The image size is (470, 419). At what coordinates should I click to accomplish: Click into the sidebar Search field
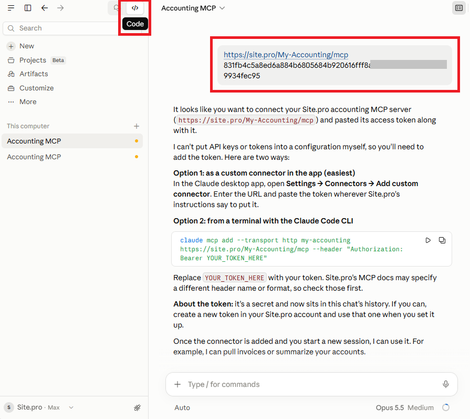(72, 28)
